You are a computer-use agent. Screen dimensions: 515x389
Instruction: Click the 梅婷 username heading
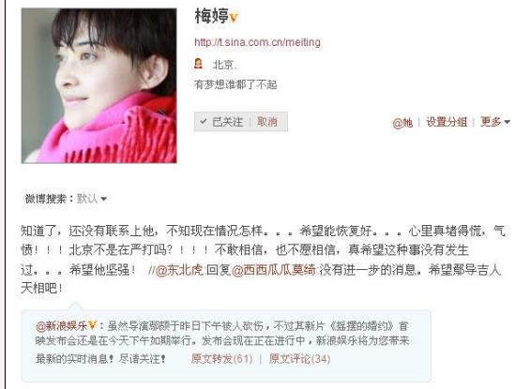pos(212,17)
